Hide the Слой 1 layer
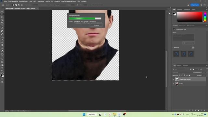Screen dimensions: 208x117 click(173, 84)
